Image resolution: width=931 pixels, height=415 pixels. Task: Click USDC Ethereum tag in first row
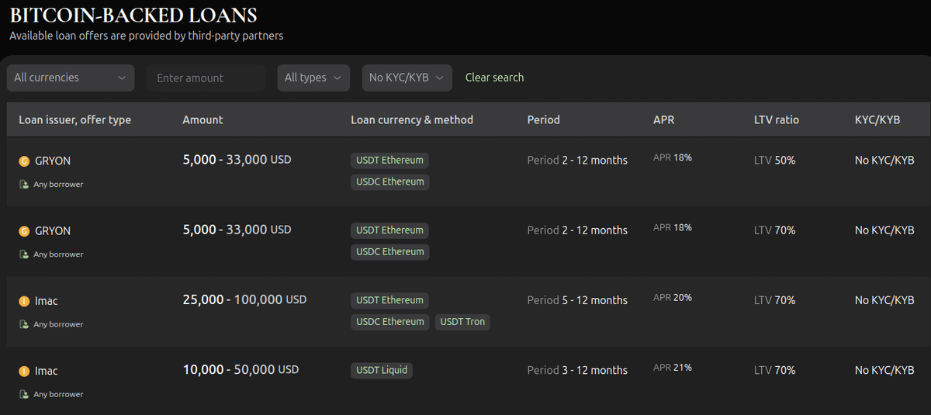389,182
